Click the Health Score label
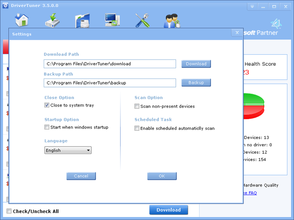The width and height of the screenshot is (294, 220). (260, 64)
